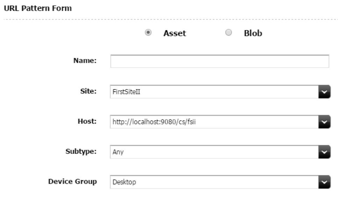This screenshot has height=197, width=338.
Task: Expand the Host dropdown arrow button
Action: pyautogui.click(x=324, y=122)
